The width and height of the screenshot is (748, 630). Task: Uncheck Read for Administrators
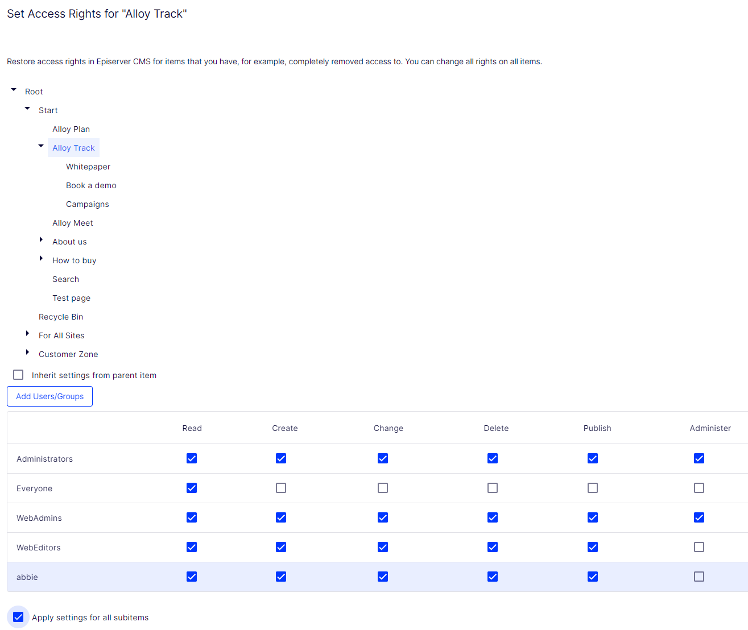tap(192, 458)
